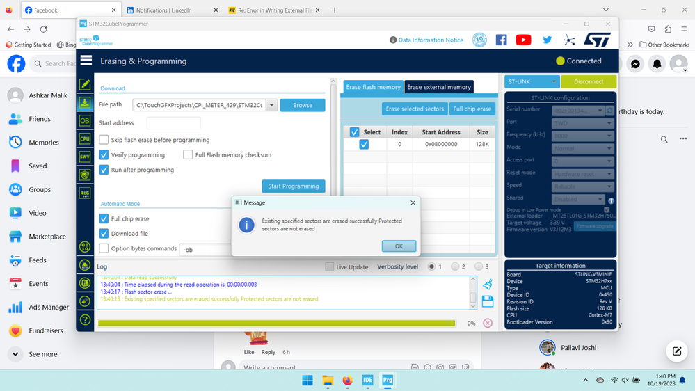Screen dimensions: 695x391
Task: Open the ST community network icon
Action: pos(569,40)
